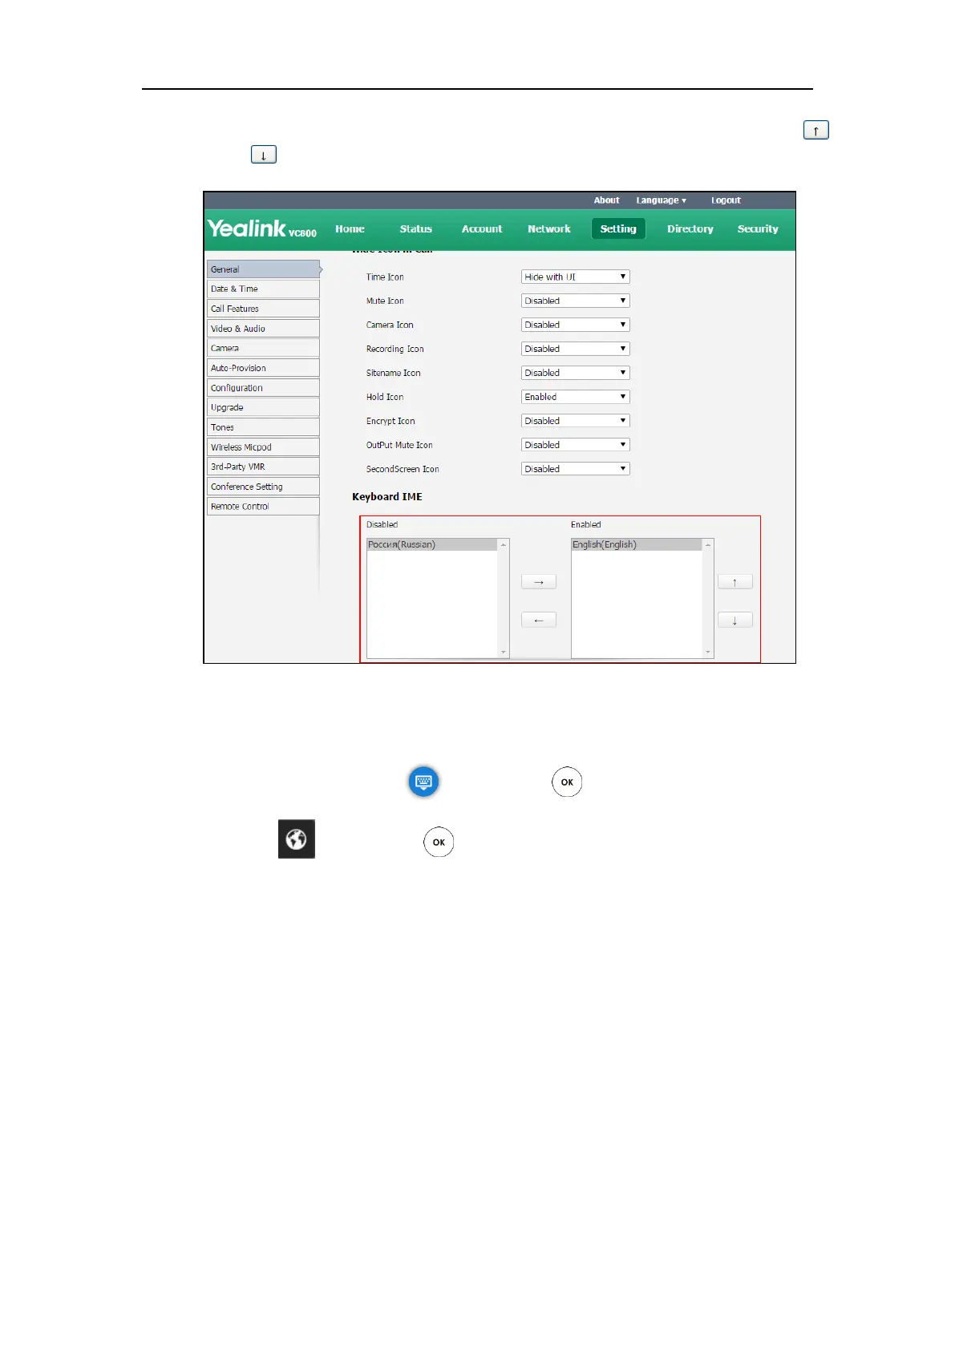Click the Logout link

726,200
